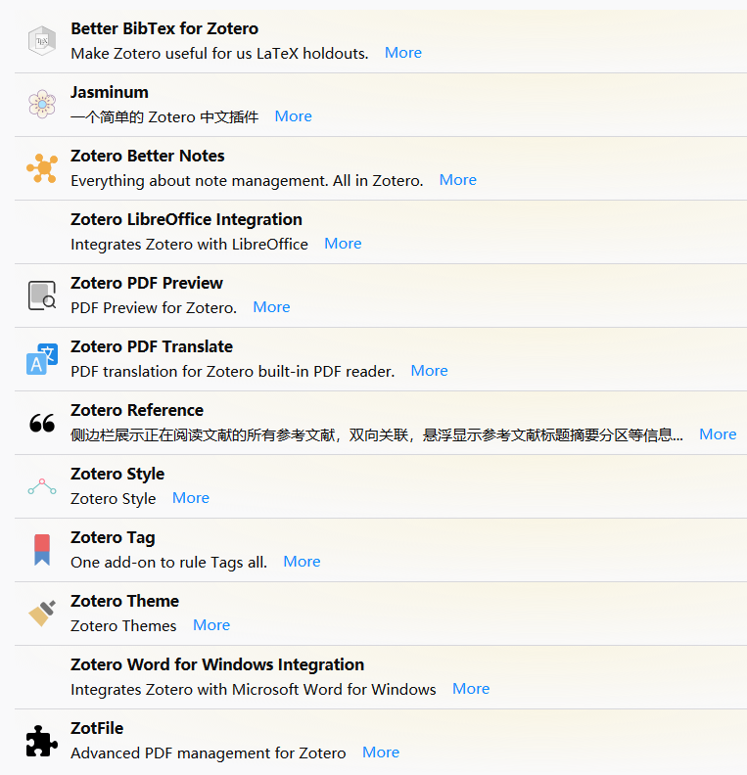747x775 pixels.
Task: Click the Better BibTex hexagon icon
Action: coord(42,41)
